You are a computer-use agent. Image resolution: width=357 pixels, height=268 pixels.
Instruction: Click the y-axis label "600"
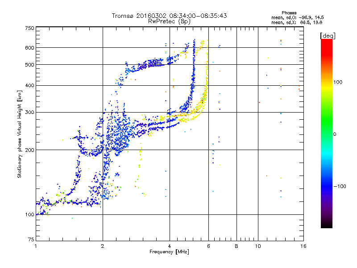click(x=29, y=48)
